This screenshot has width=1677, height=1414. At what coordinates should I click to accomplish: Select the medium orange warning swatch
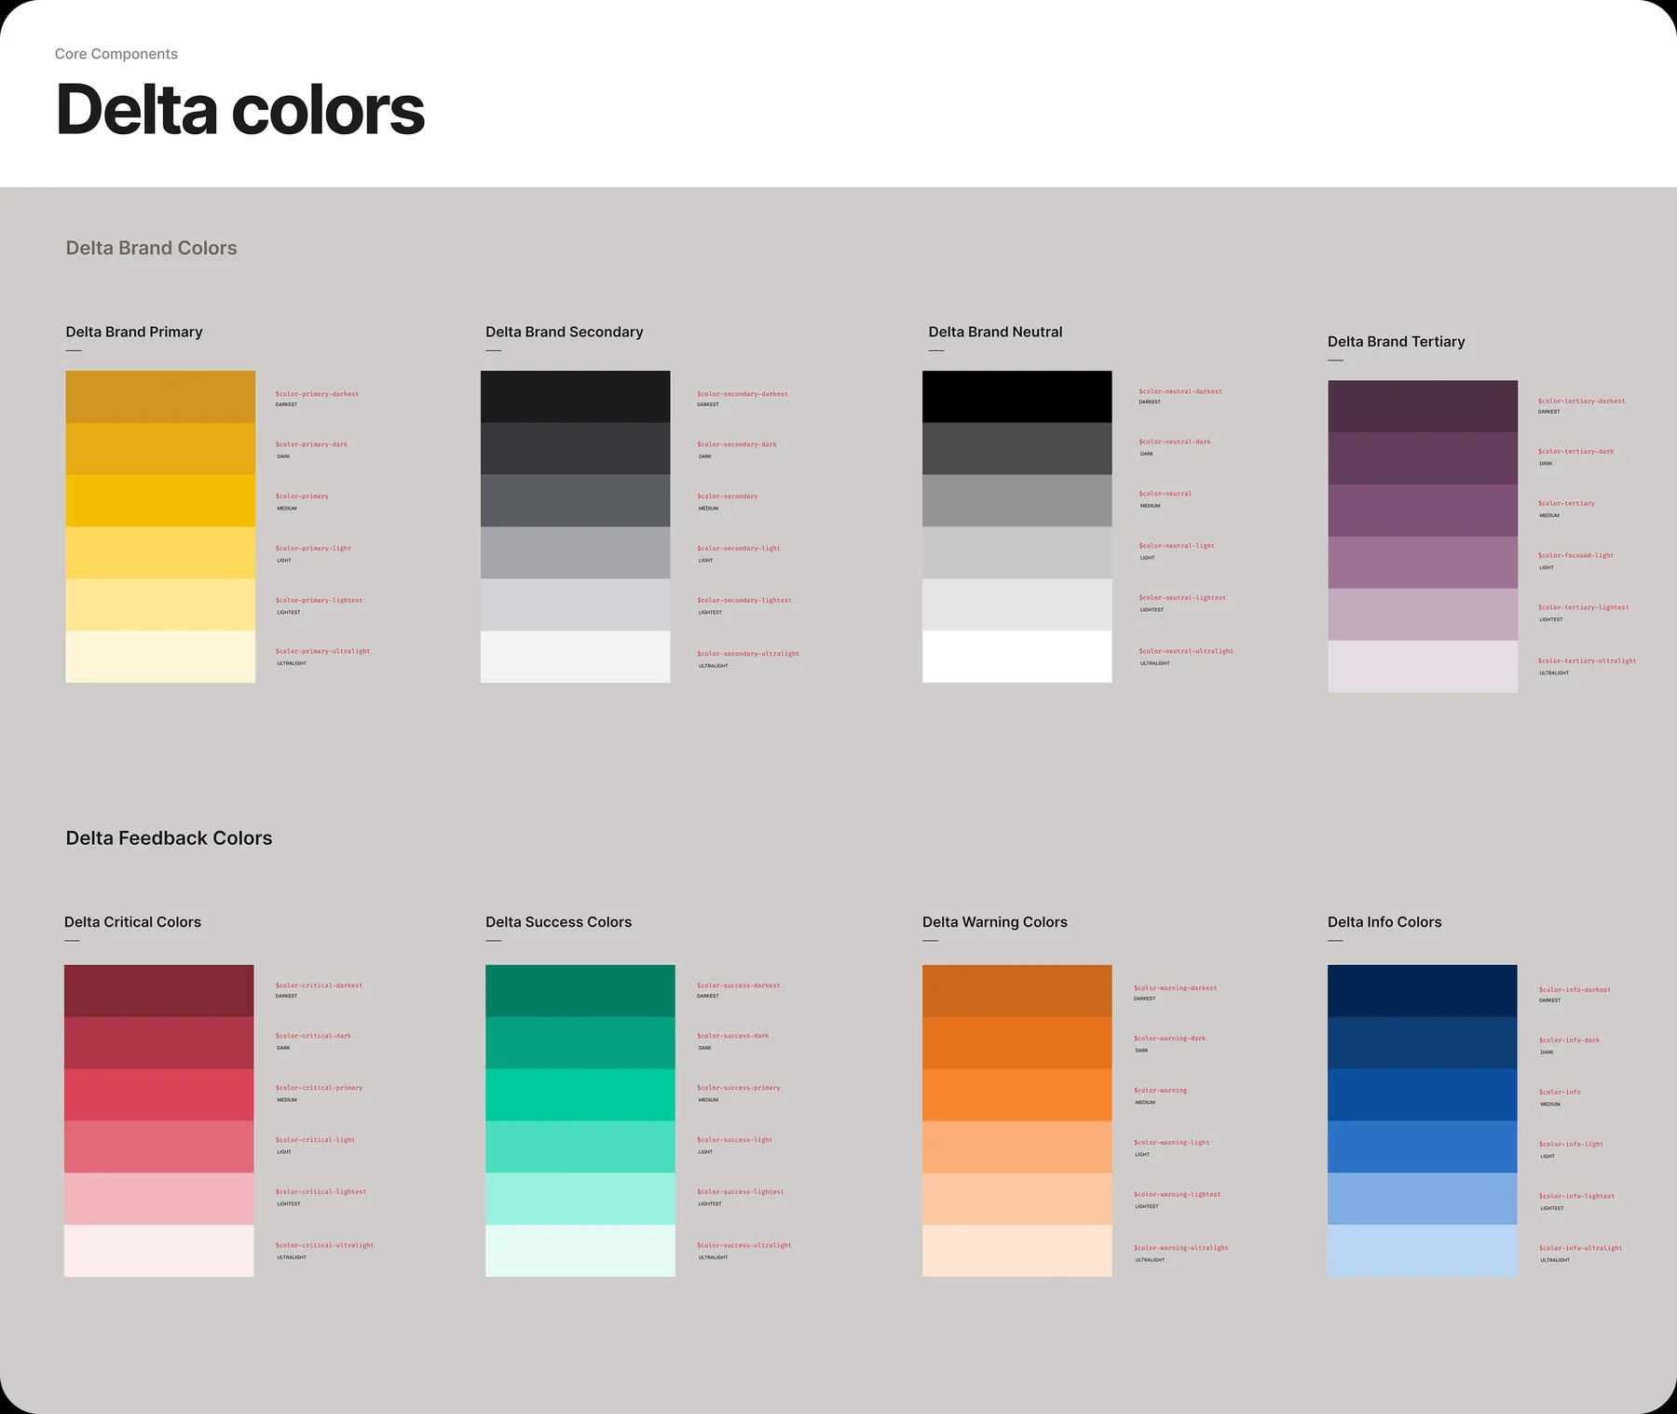1016,1094
